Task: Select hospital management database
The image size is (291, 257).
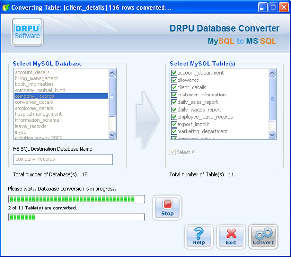Action: [61, 114]
